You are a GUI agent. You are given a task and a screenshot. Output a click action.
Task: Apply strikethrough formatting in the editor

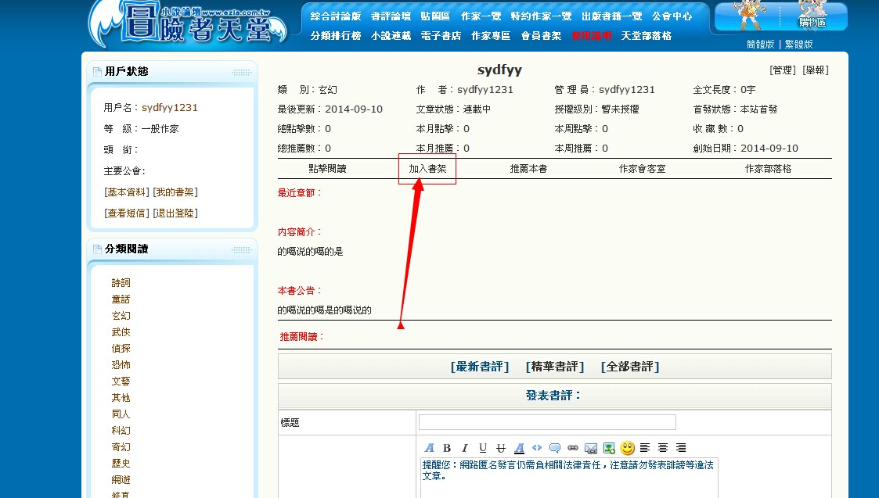(x=500, y=447)
